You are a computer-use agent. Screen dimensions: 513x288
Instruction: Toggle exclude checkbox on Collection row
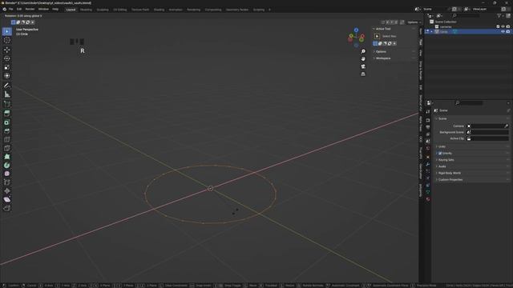(498, 26)
